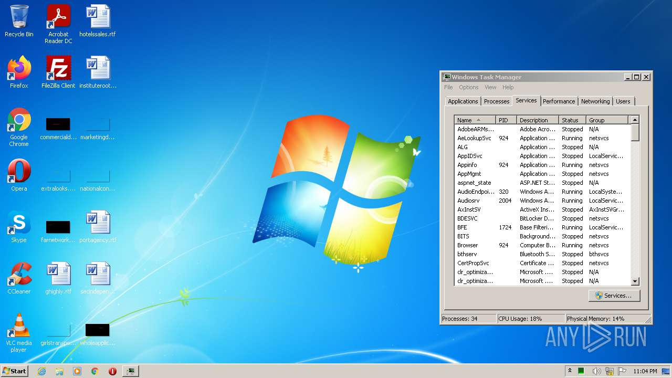The image size is (672, 378).
Task: Click services list scroll down arrow
Action: click(x=635, y=281)
